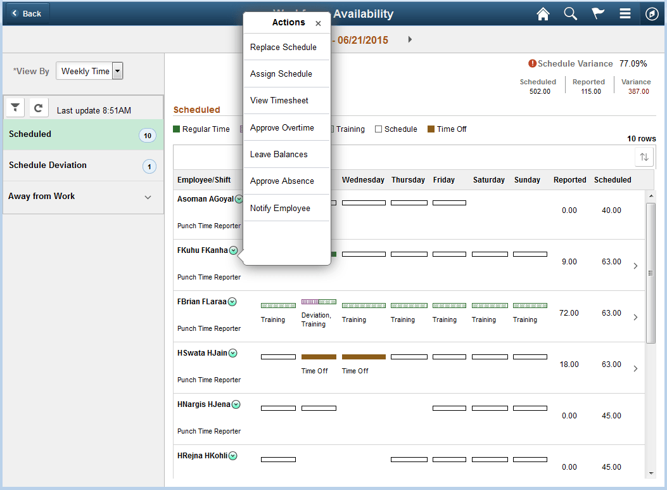Click the Home icon in the header
The width and height of the screenshot is (667, 490).
543,13
